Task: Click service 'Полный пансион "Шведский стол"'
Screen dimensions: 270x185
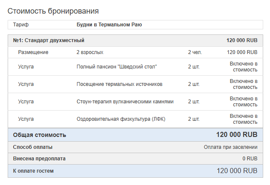Action: pos(117,67)
